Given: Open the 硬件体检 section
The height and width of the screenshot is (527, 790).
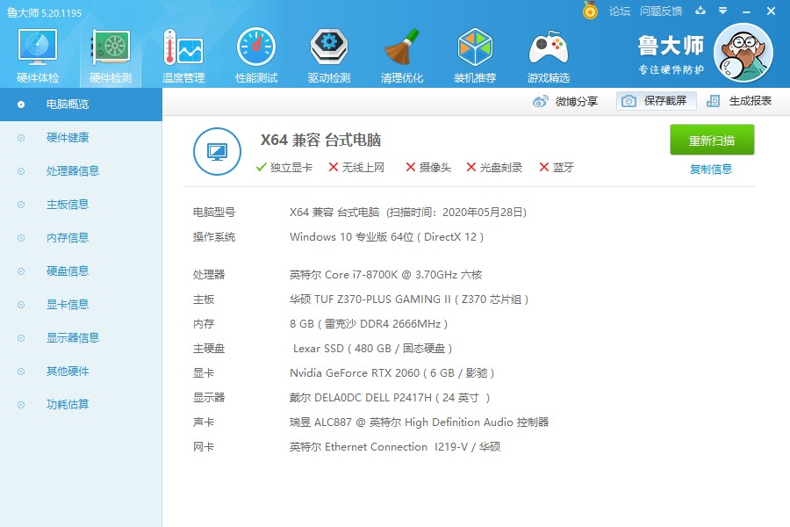Looking at the screenshot, I should (36, 53).
